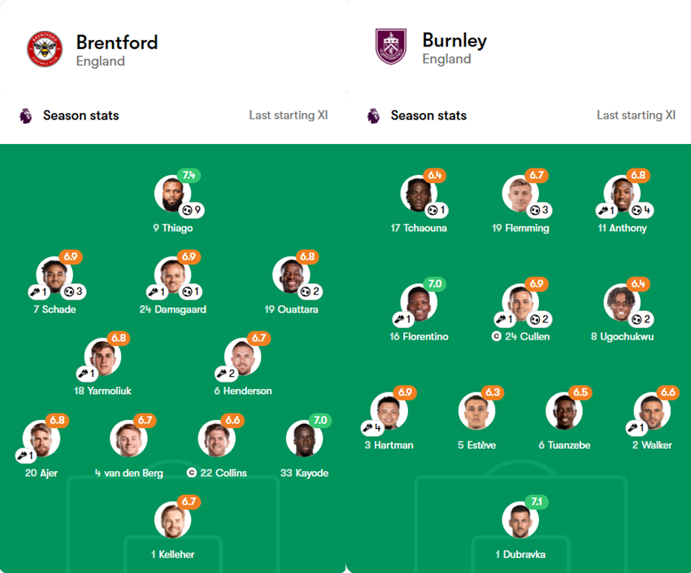Click the captain badge beside 22 Collins
Viewport: 691px width, 573px height.
click(x=193, y=472)
